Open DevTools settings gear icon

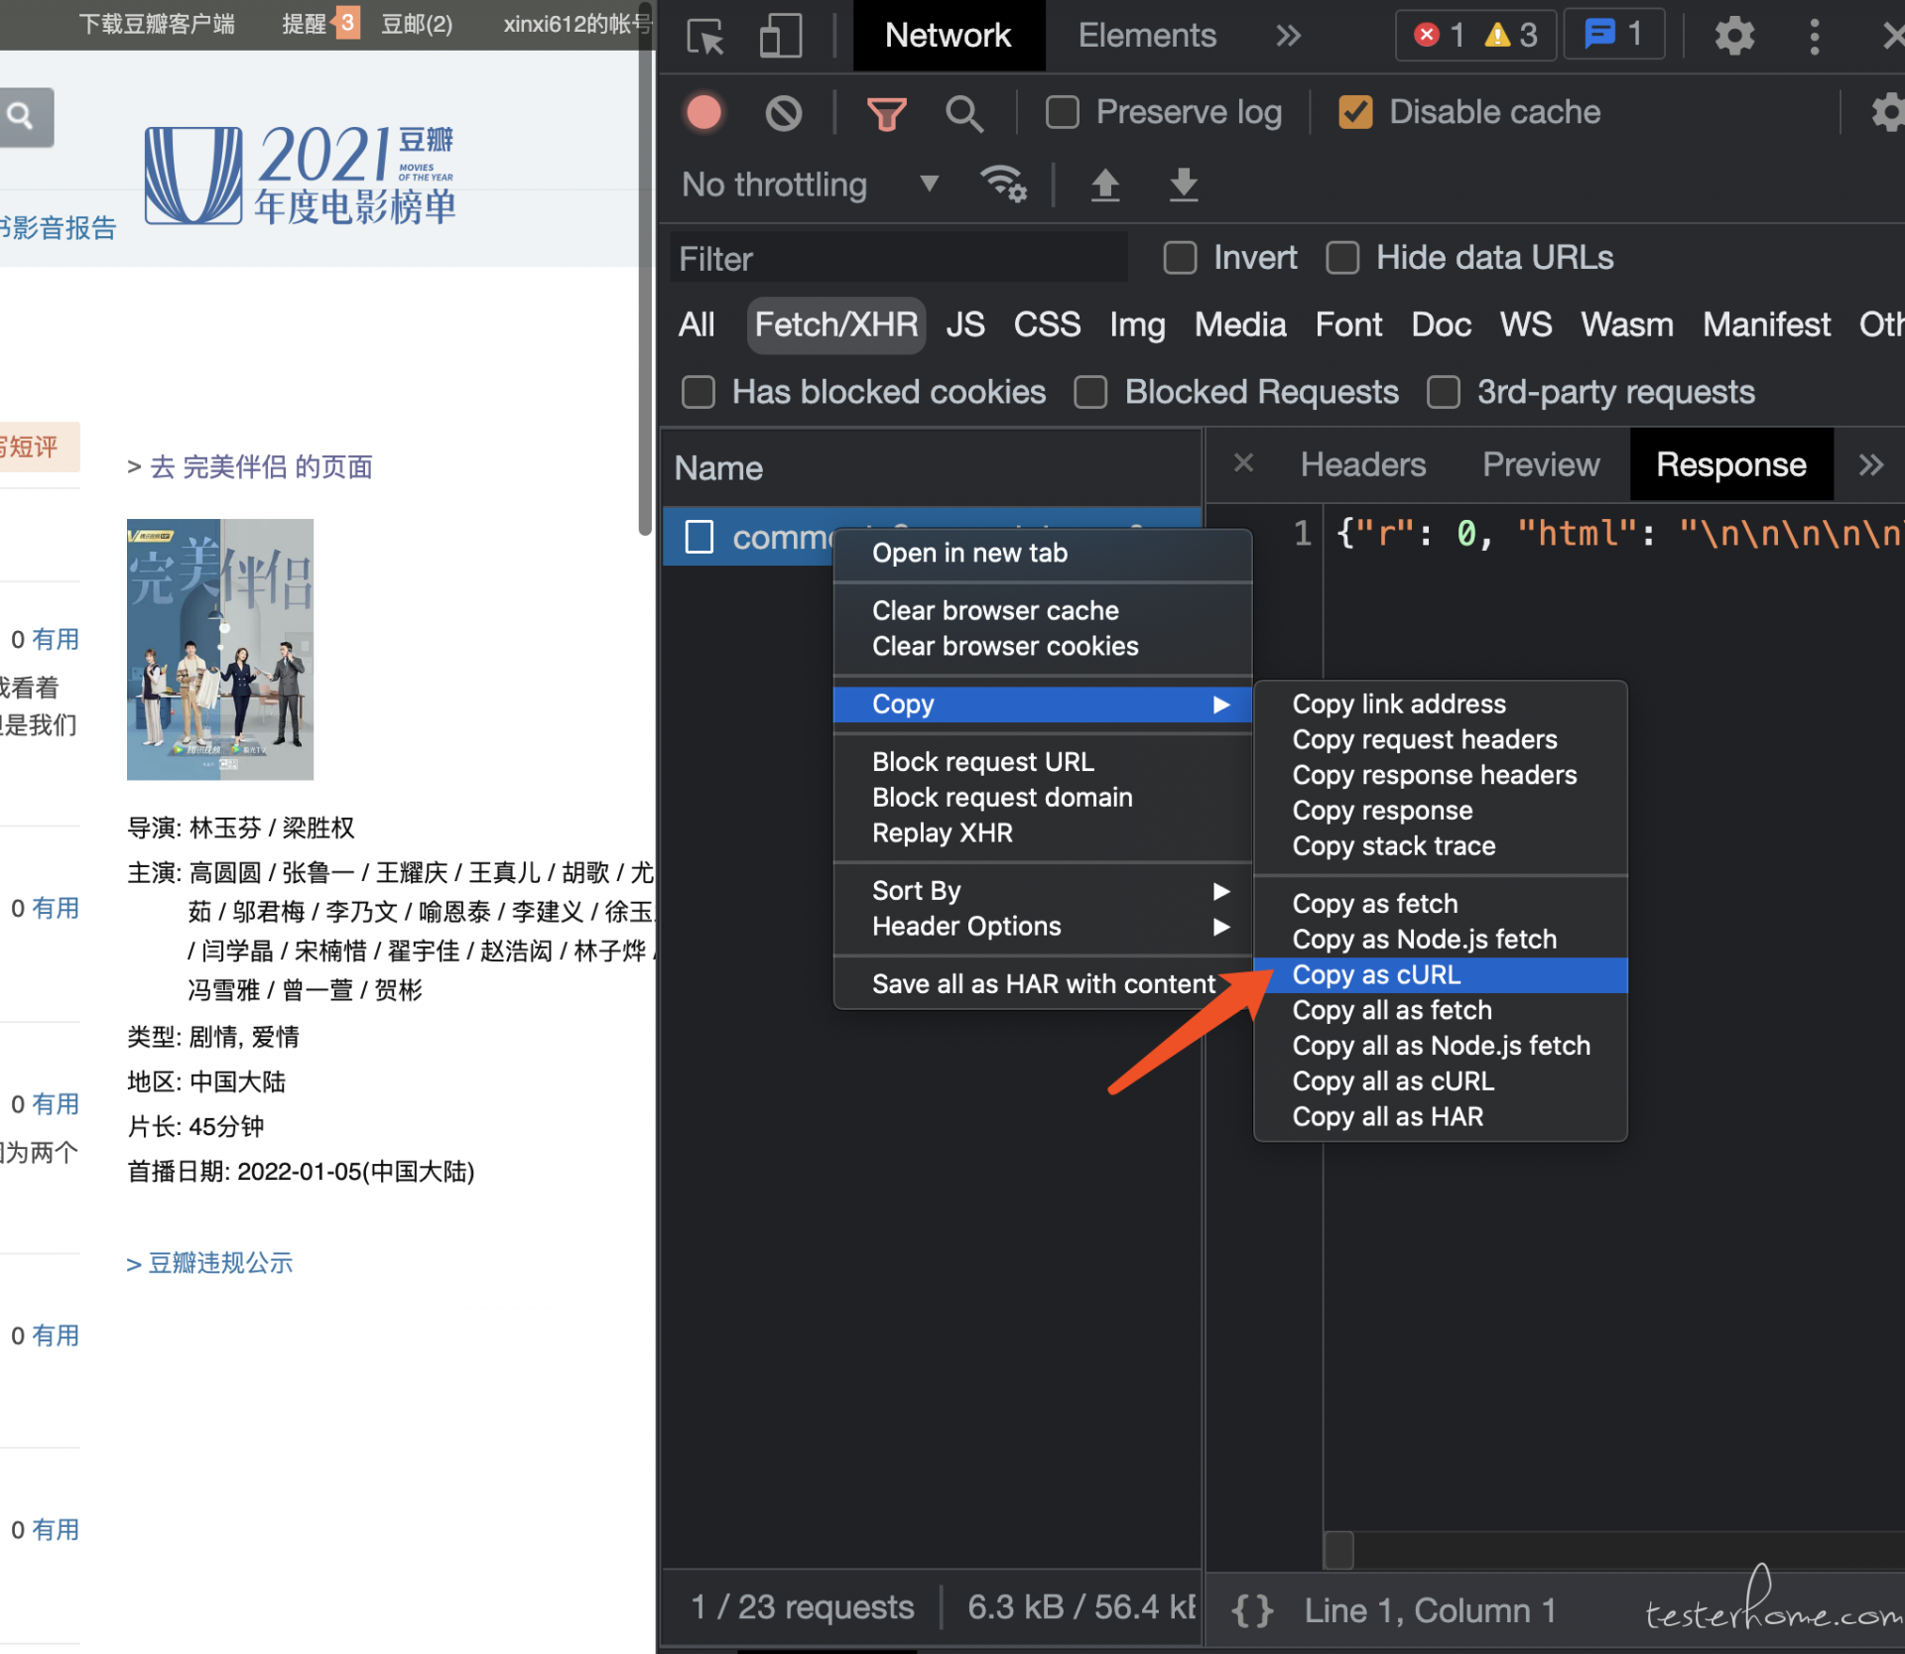(x=1734, y=36)
